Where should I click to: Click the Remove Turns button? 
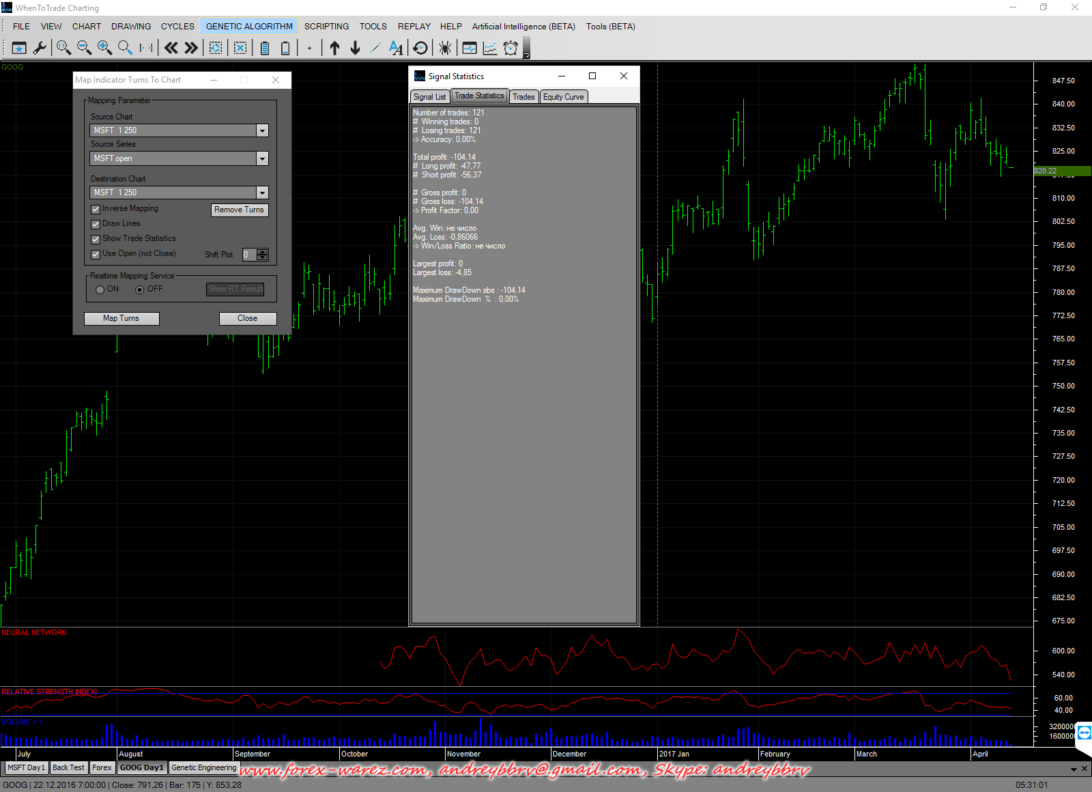click(x=239, y=210)
